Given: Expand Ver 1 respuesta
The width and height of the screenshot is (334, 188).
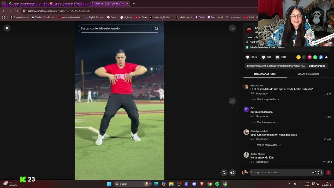Looking at the screenshot, I should coord(267,122).
